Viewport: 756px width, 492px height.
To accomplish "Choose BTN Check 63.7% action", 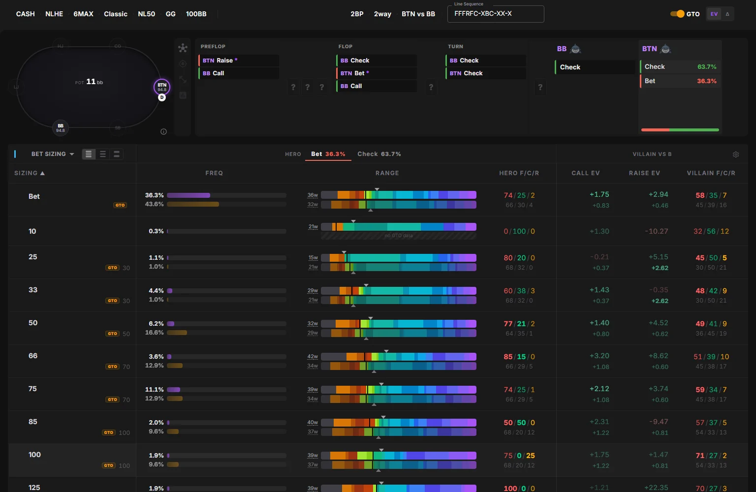I will coord(680,66).
